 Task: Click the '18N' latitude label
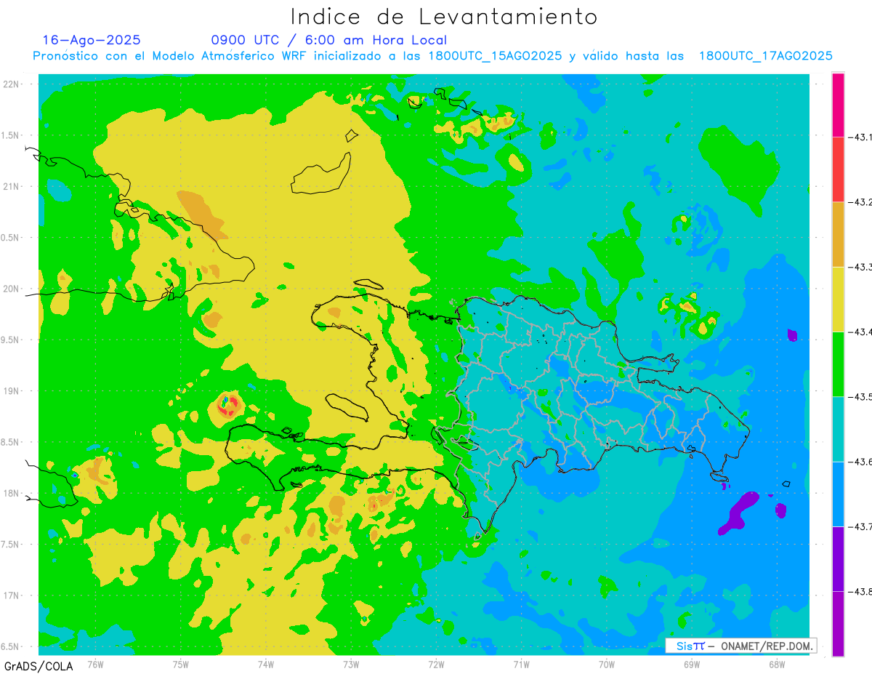click(12, 493)
